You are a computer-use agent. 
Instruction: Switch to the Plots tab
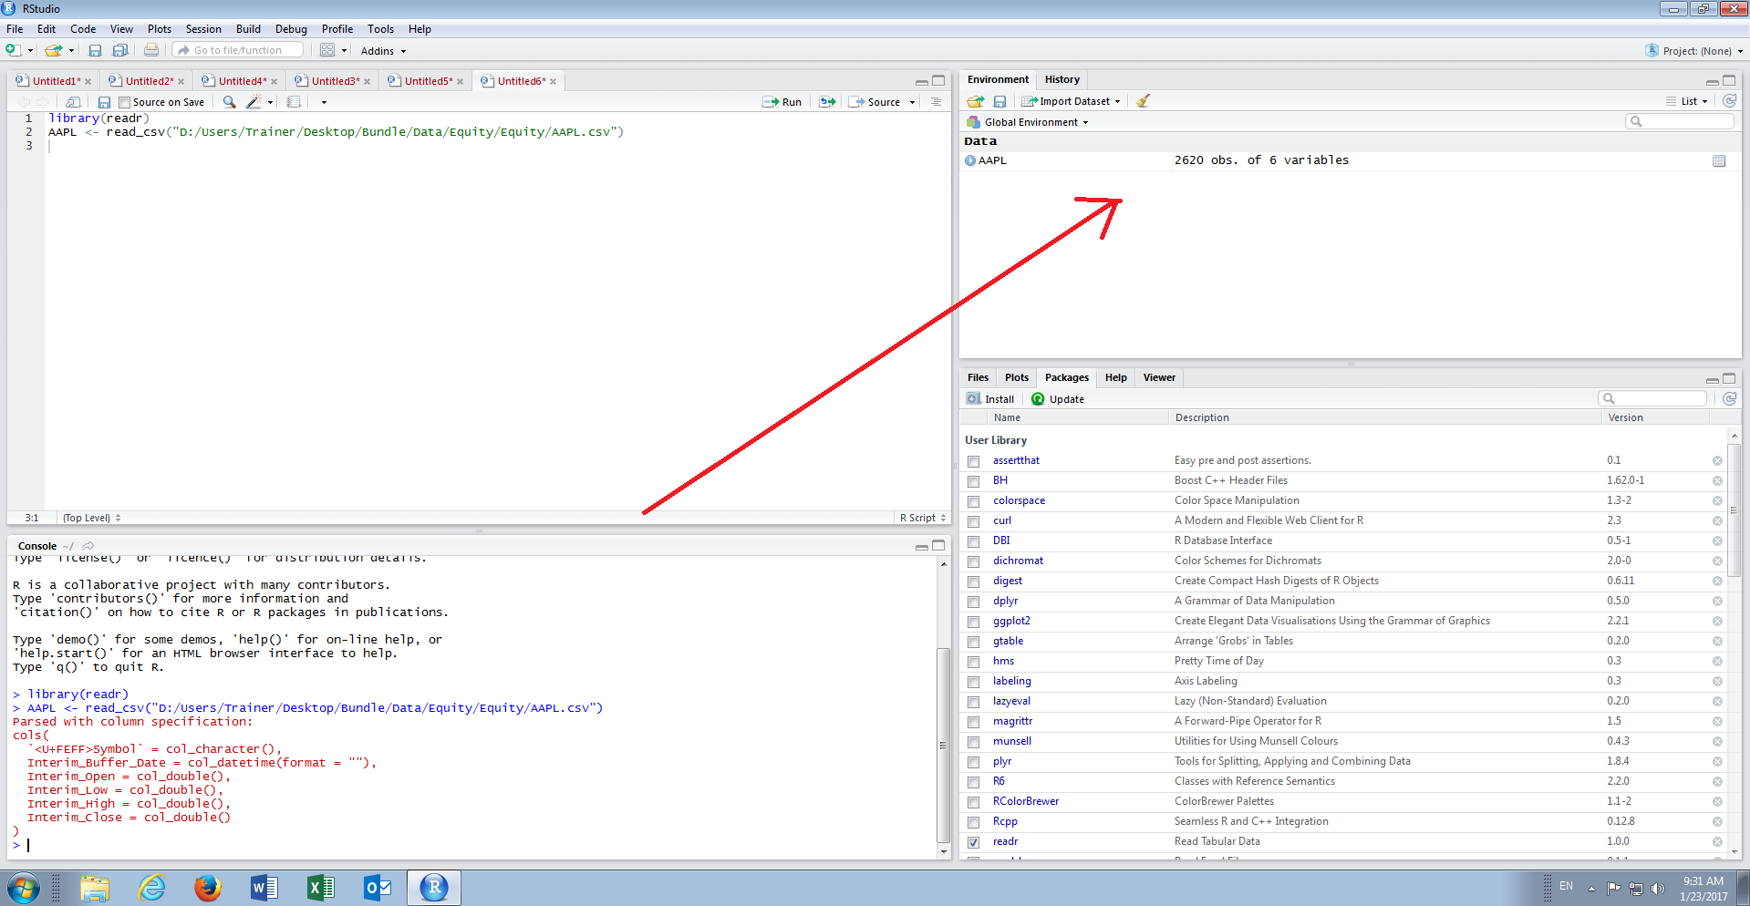[x=1016, y=377]
